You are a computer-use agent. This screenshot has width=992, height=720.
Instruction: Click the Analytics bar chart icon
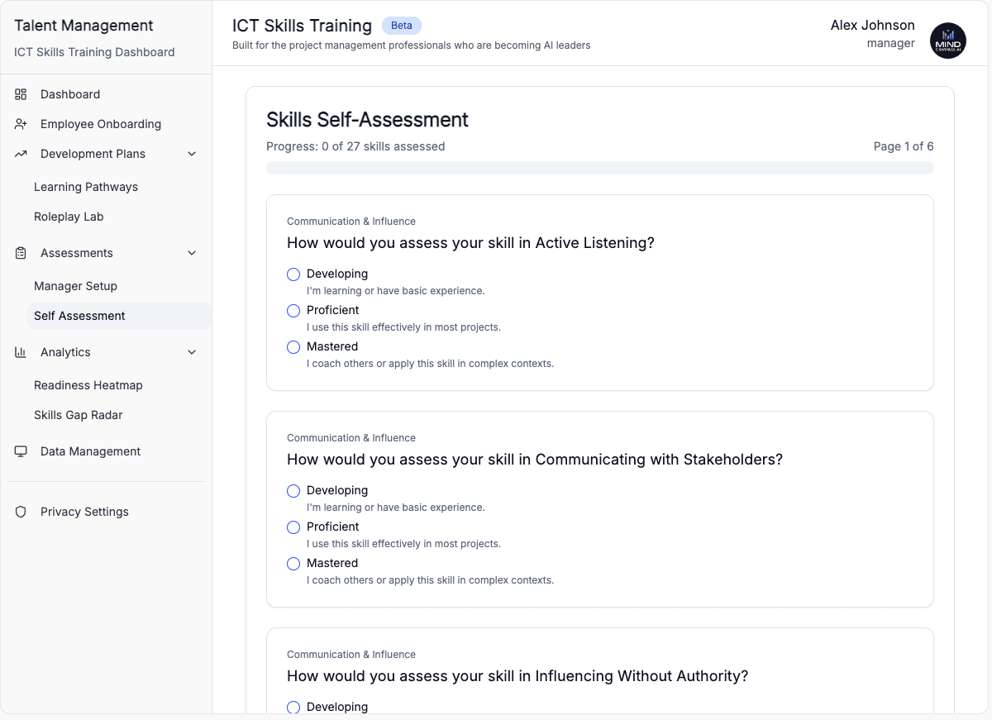pyautogui.click(x=21, y=352)
